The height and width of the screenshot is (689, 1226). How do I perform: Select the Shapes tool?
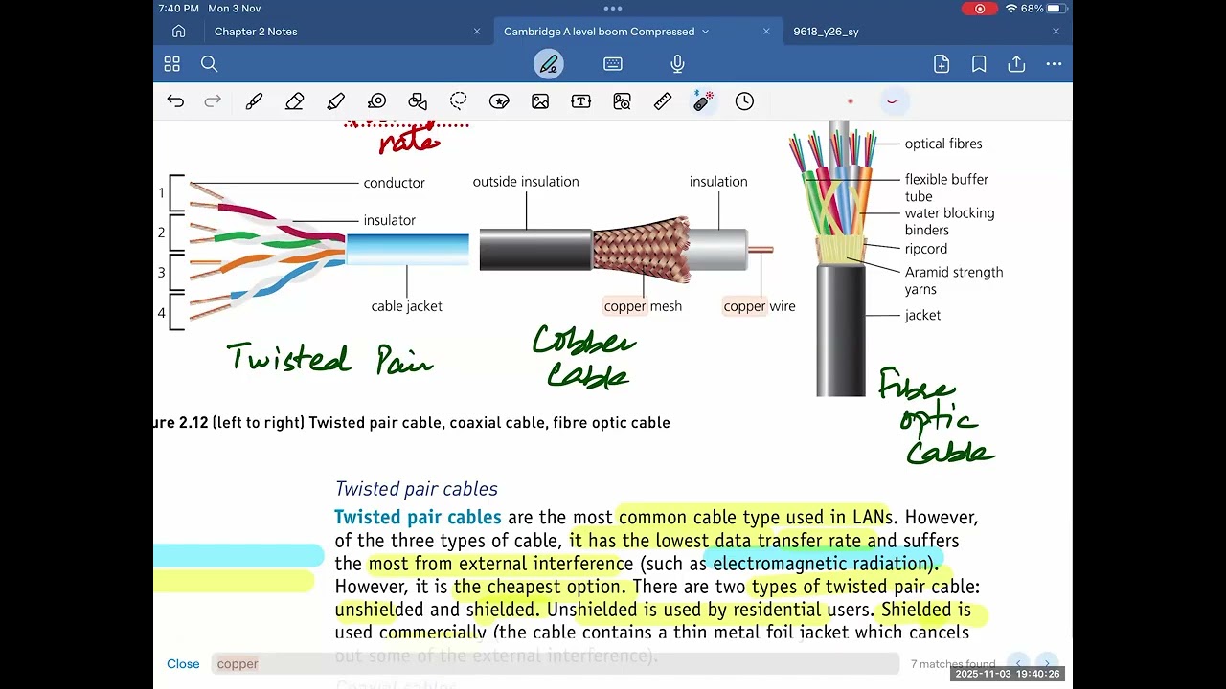tap(418, 101)
